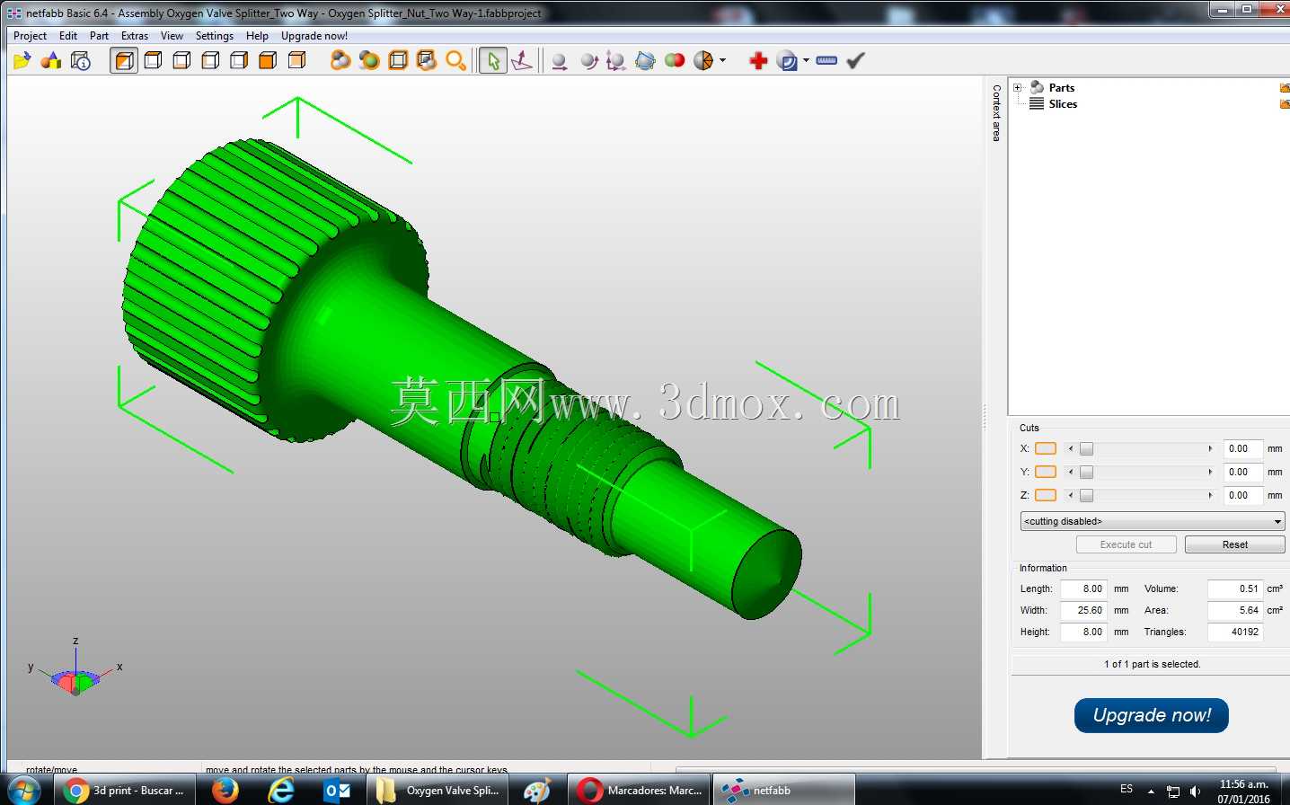1290x805 pixels.
Task: Click the scale part axes icon
Action: click(616, 61)
